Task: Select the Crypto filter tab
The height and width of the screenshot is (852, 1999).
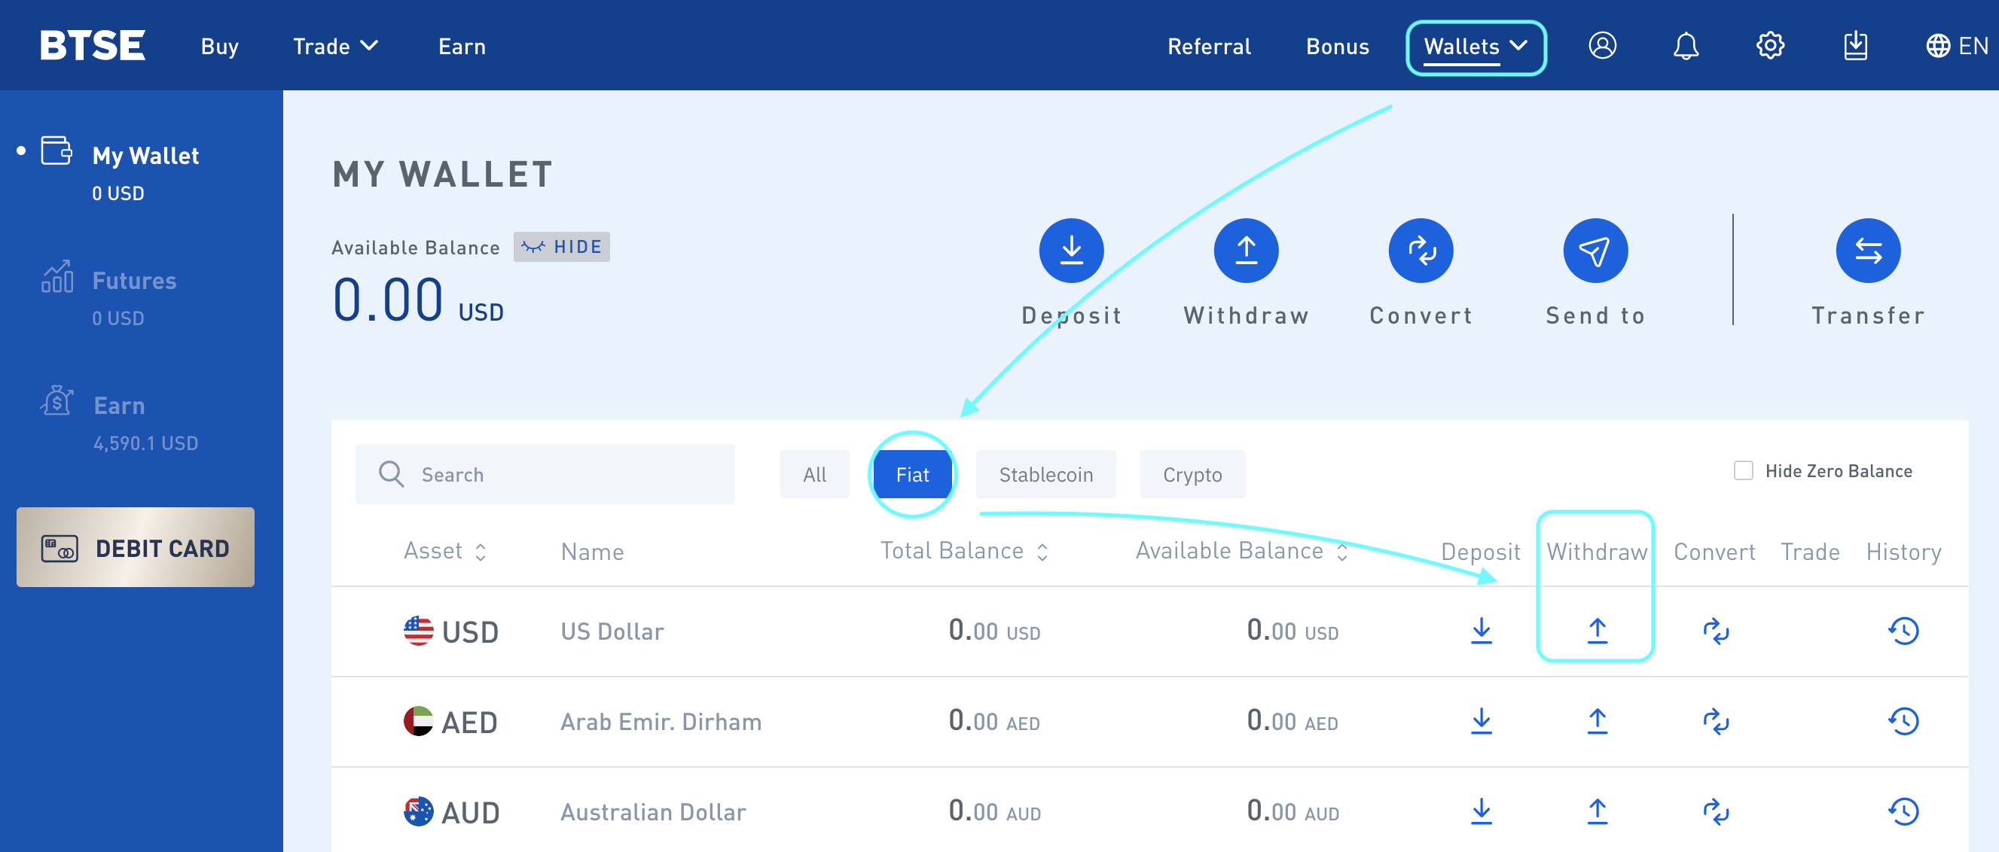Action: pos(1191,474)
